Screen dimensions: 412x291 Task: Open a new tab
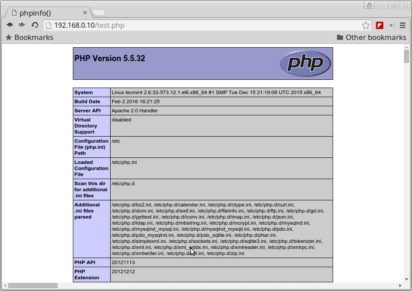point(99,13)
